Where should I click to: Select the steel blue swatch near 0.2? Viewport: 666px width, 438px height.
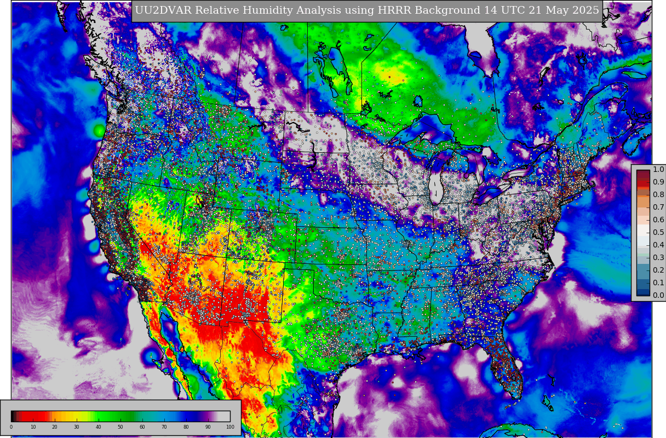[x=644, y=270]
